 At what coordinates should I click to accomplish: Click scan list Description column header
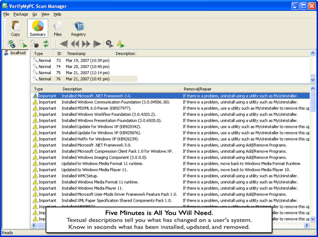[125, 54]
